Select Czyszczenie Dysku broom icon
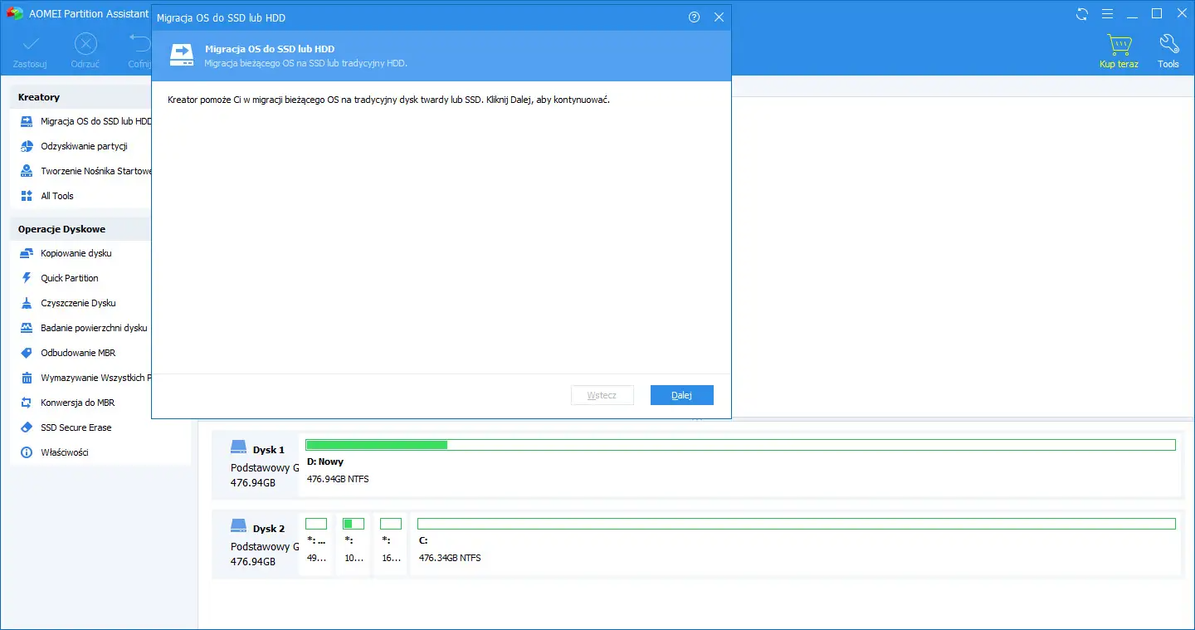The height and width of the screenshot is (630, 1195). (27, 303)
